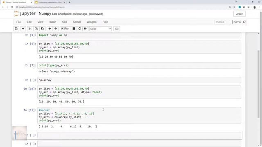Open the View menu

tap(41, 22)
